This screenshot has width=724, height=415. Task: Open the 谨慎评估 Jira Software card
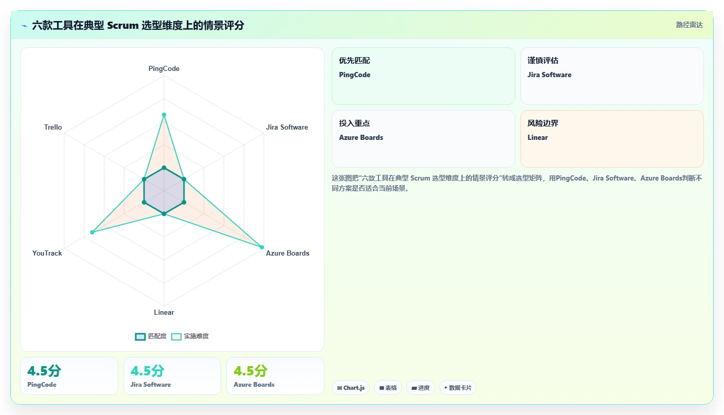point(612,76)
